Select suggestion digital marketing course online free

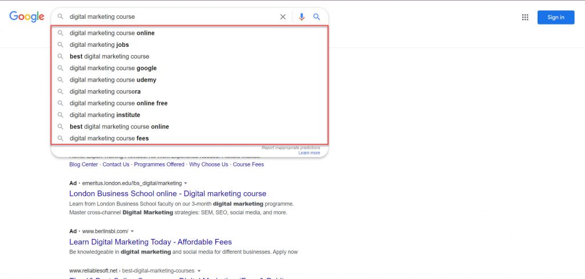[190, 103]
